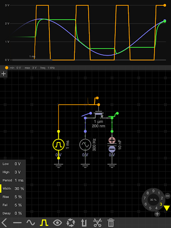The height and width of the screenshot is (228, 171).
Task: Select the pulse wave signal icon
Action: 44,223
